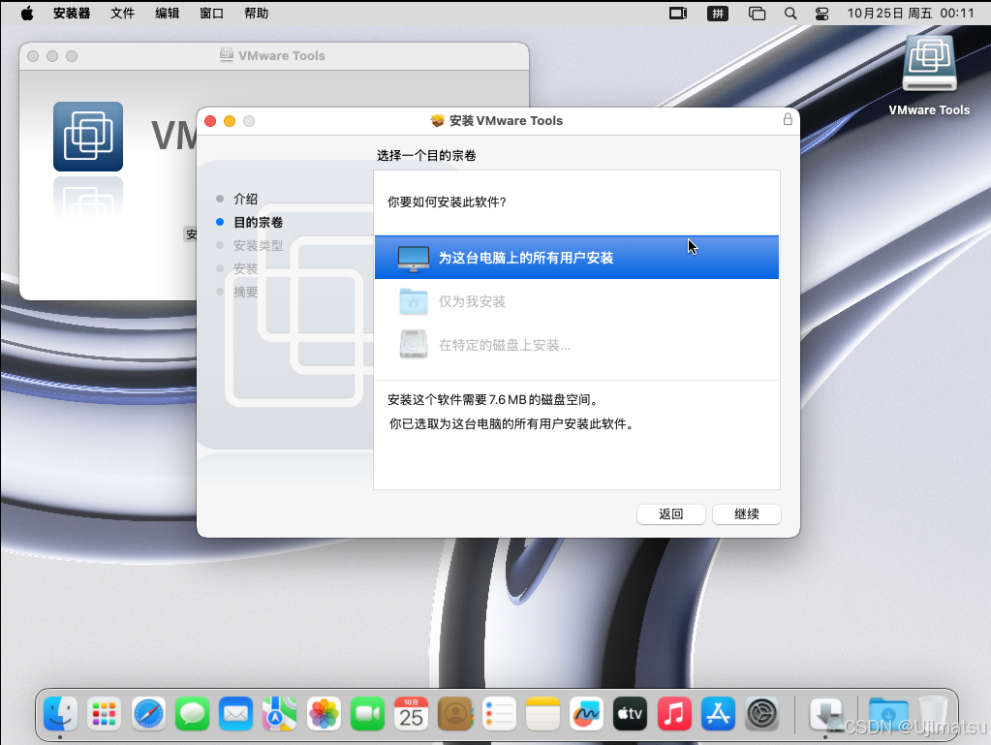This screenshot has width=991, height=745.
Task: Open App Store from the Dock
Action: click(718, 714)
